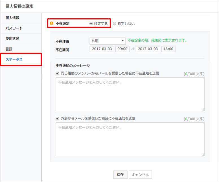
Task: Click the first absence message text area
Action: click(130, 94)
